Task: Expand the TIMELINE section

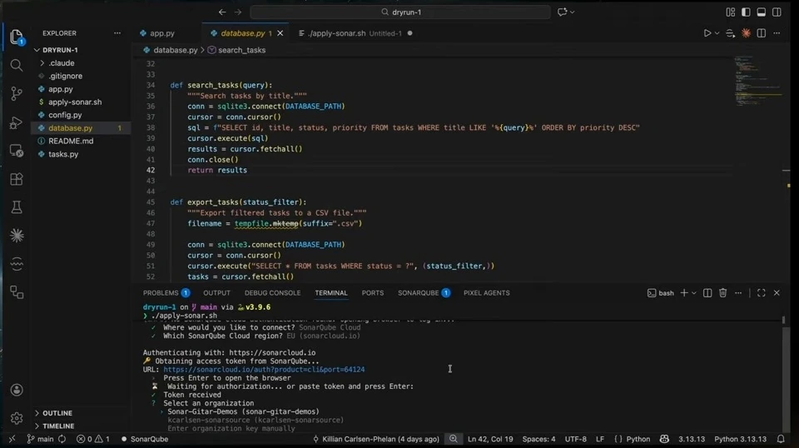Action: tap(58, 426)
